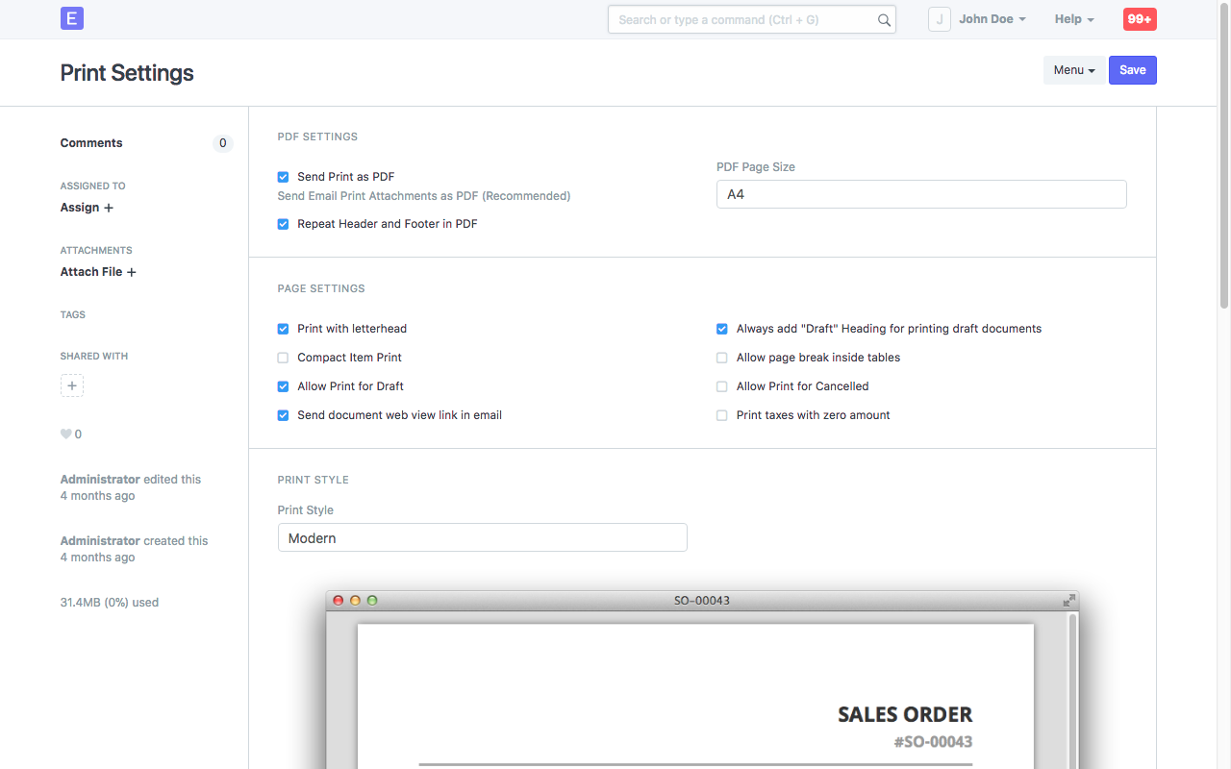Open the PDF Page Size dropdown
The image size is (1231, 769).
(920, 194)
